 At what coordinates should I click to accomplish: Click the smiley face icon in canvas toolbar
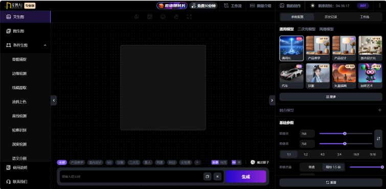[163, 17]
